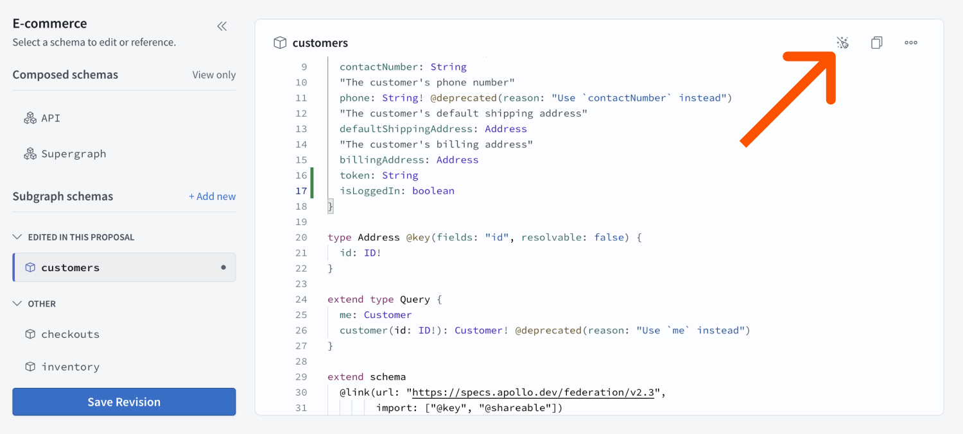The width and height of the screenshot is (963, 434).
Task: Click the cube icon beside checkouts
Action: tap(30, 334)
